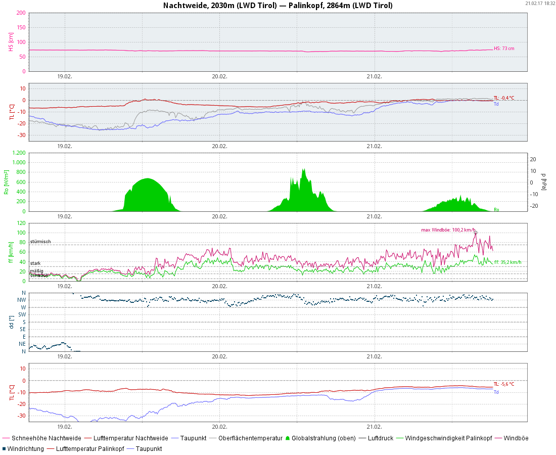The image size is (556, 455).
Task: Select 'Luftdruck' in the legend
Action: click(x=381, y=438)
